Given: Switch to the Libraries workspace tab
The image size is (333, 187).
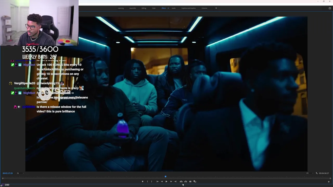Looking at the screenshot, I should (x=204, y=8).
